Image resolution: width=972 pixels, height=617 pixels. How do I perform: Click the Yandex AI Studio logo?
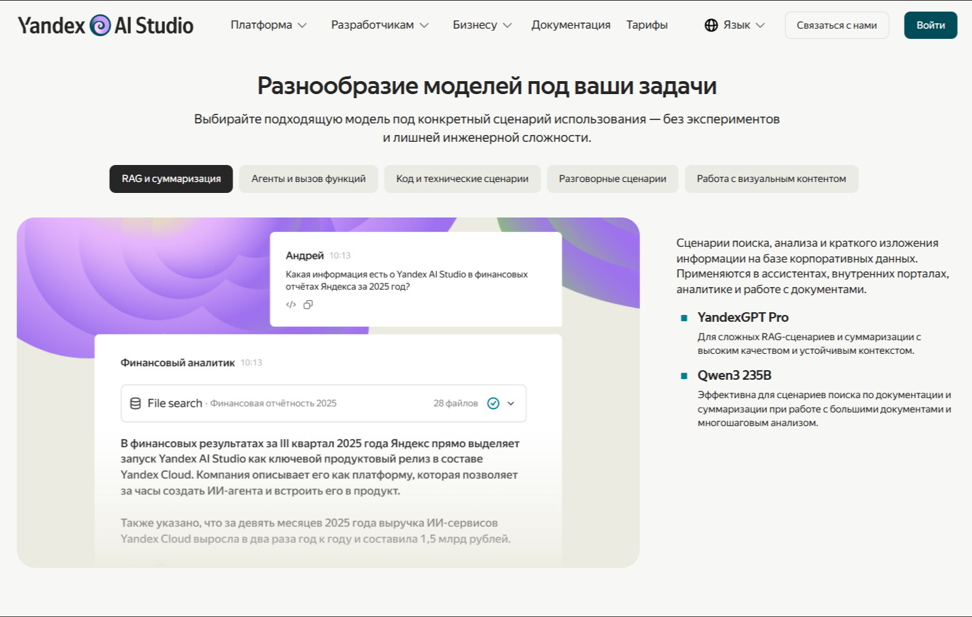pyautogui.click(x=106, y=25)
